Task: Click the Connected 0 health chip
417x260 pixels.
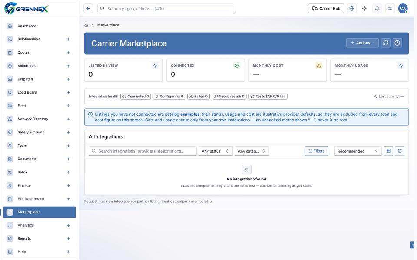Action: (x=136, y=97)
